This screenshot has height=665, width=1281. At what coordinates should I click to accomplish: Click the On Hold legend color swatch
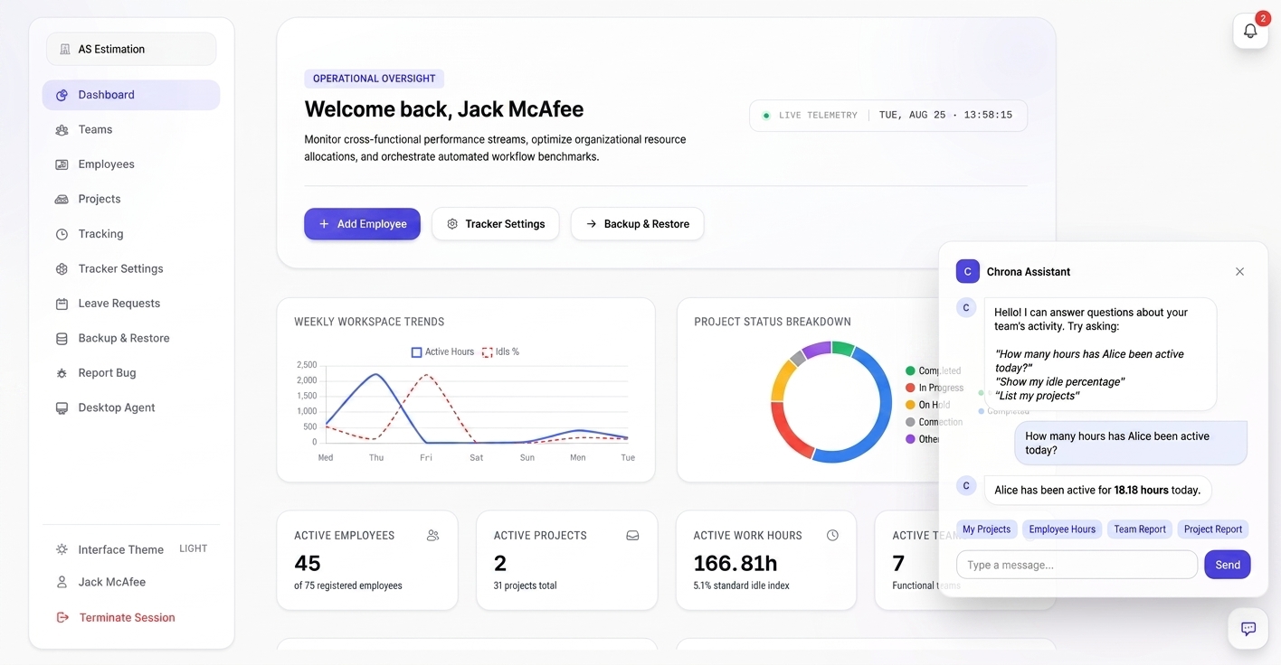coord(910,405)
